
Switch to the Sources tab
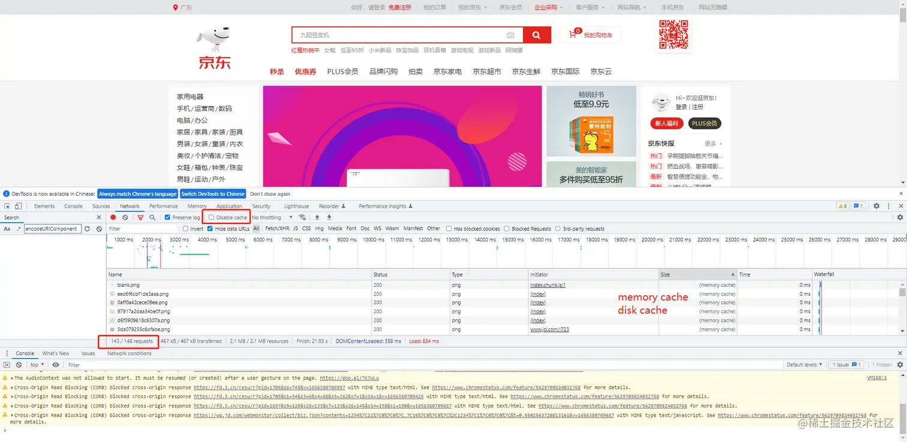101,206
